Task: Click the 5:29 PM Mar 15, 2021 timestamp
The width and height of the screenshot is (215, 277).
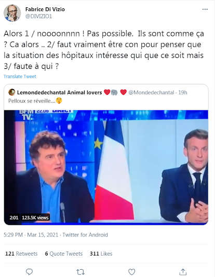Action: coord(31,235)
